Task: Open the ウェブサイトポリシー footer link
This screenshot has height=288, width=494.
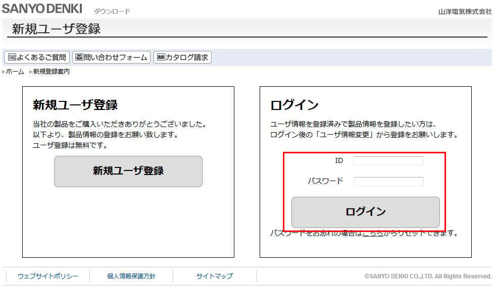Action: [x=48, y=276]
